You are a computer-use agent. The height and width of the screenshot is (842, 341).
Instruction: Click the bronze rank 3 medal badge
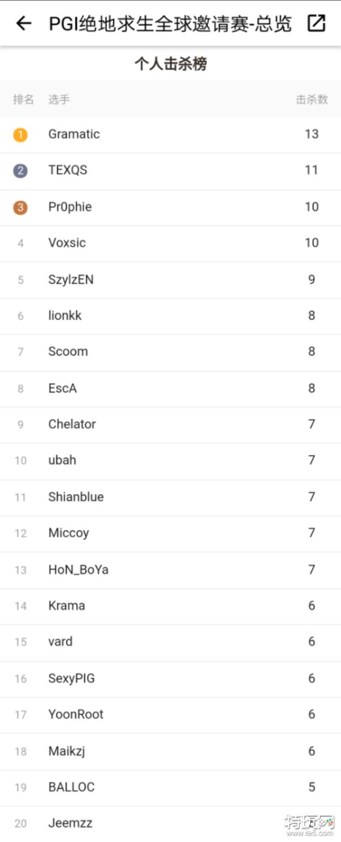coord(20,207)
